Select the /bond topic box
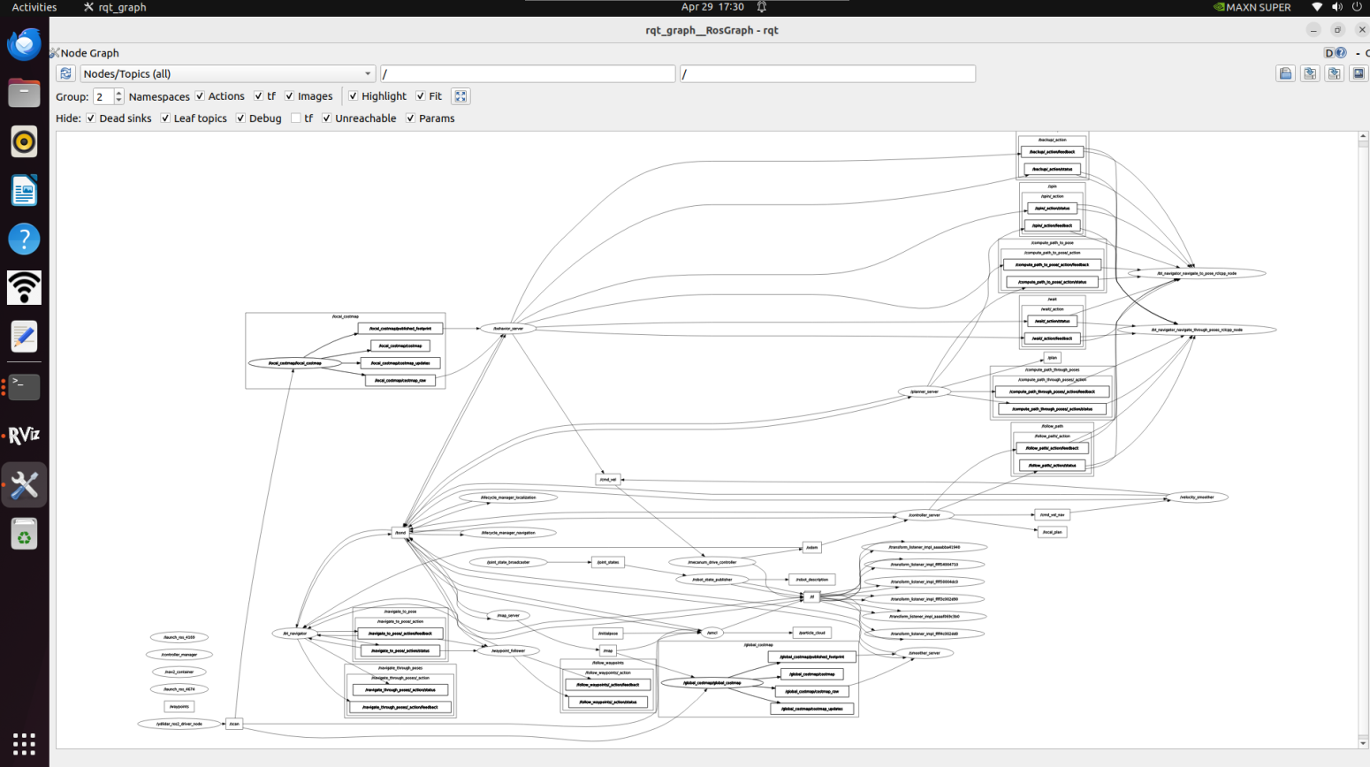 pos(400,533)
